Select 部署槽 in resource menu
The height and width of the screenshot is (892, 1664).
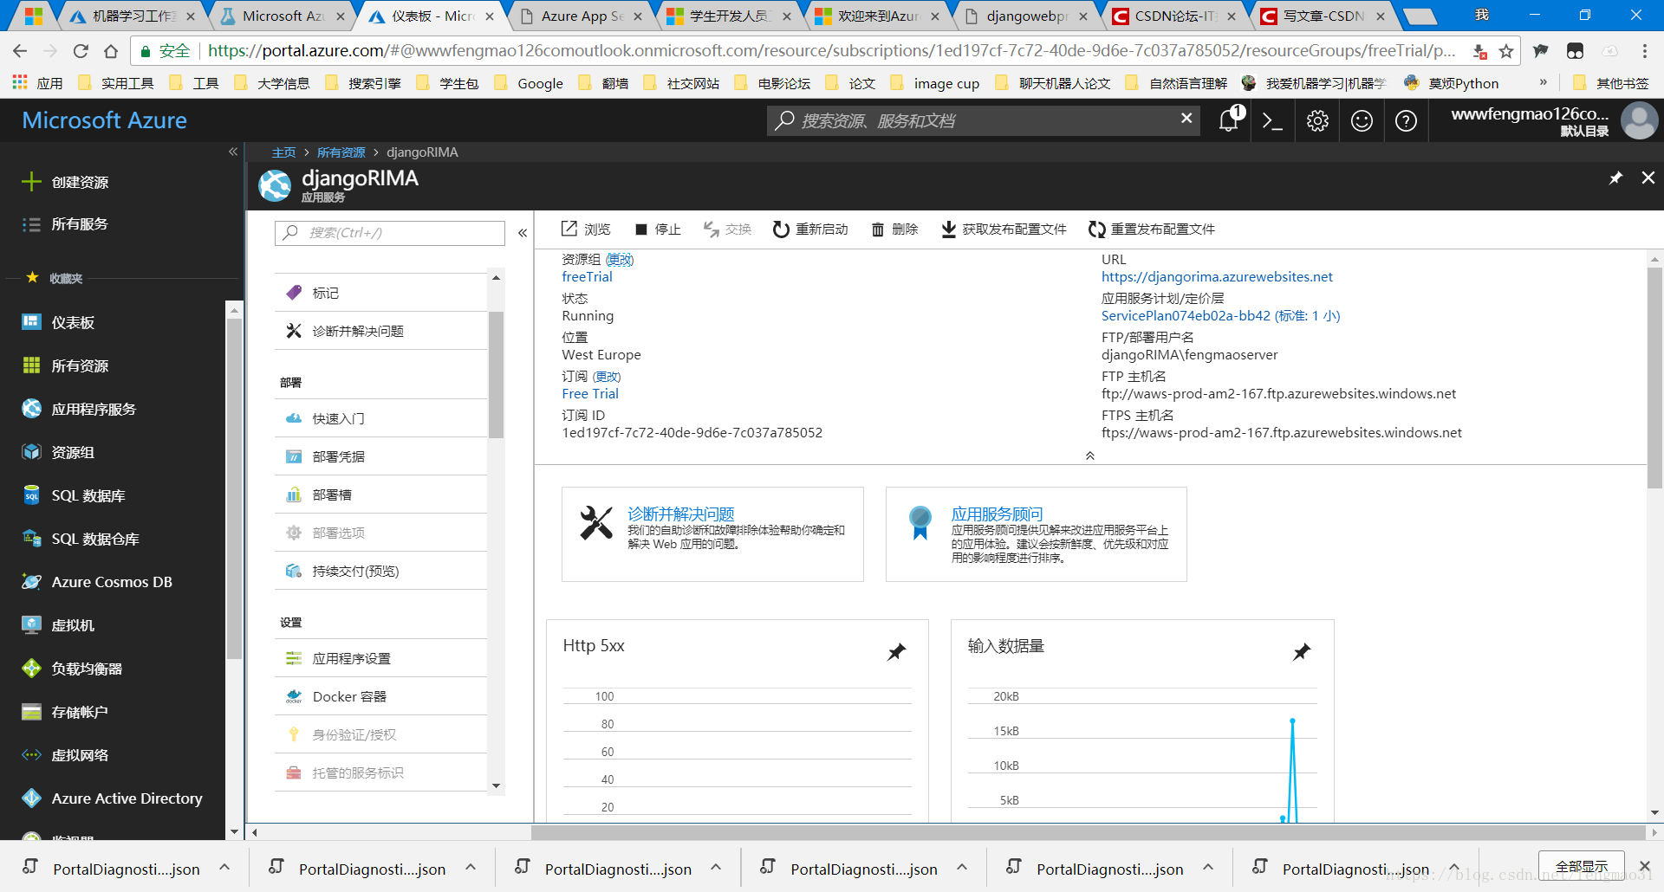point(380,494)
